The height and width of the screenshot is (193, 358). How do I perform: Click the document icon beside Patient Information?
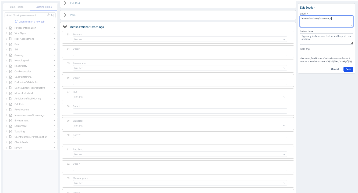(x=11, y=28)
